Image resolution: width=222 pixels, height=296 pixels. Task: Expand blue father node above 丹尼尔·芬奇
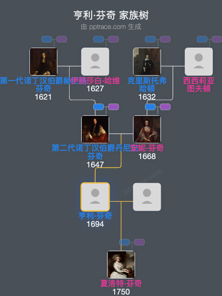[99, 107]
